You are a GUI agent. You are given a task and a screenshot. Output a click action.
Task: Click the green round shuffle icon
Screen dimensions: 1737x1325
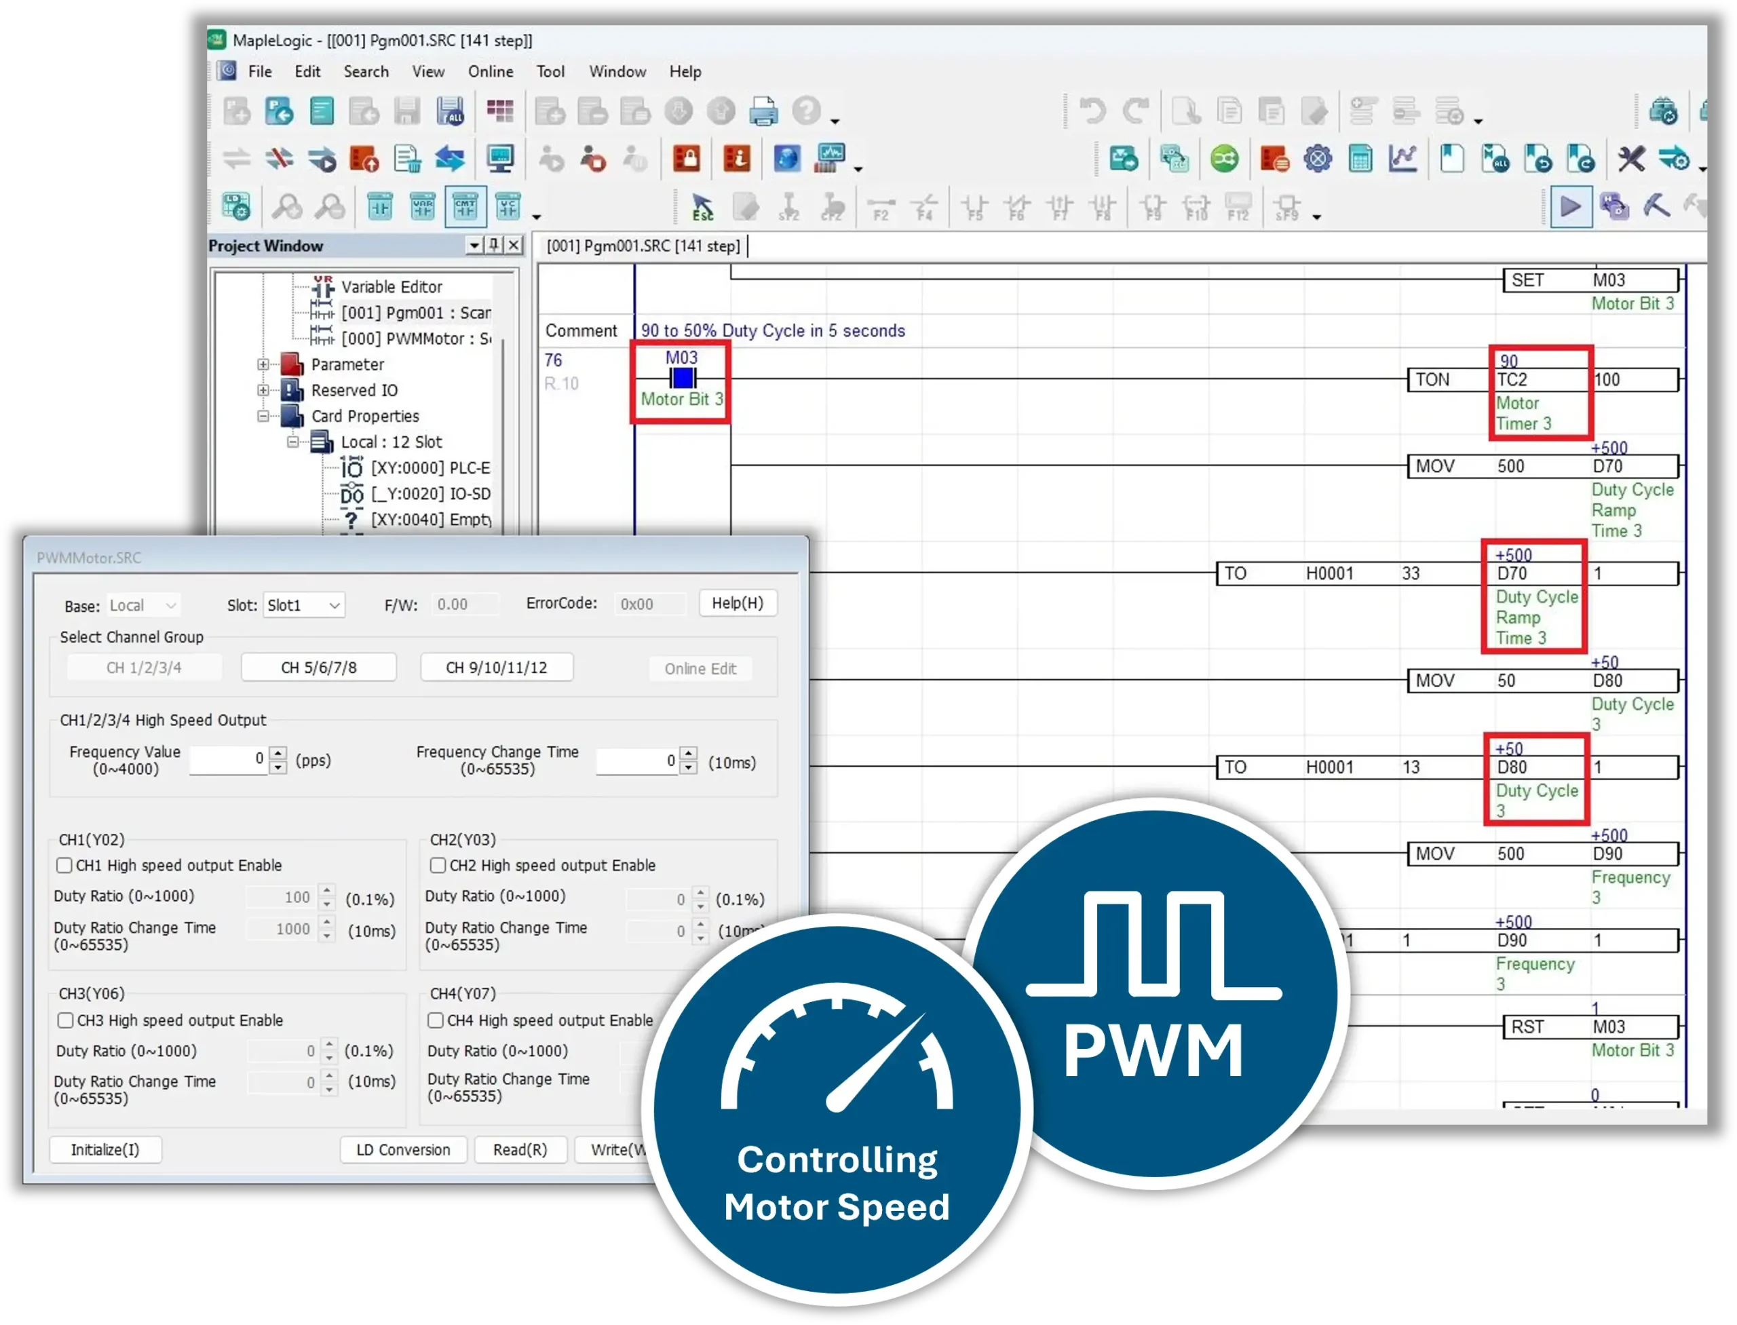tap(1223, 159)
